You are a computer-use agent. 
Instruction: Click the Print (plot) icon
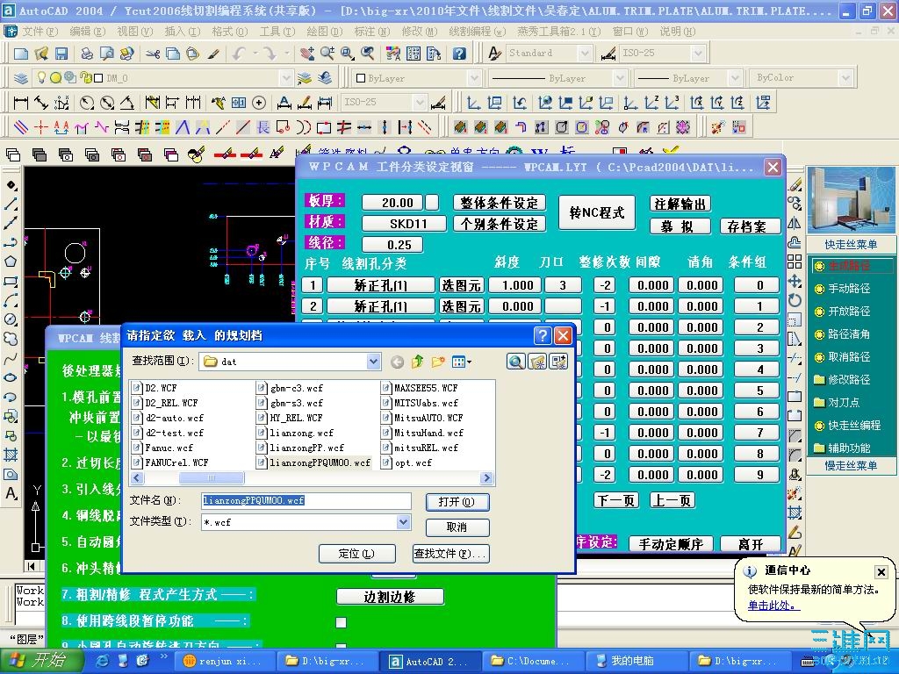pyautogui.click(x=87, y=54)
